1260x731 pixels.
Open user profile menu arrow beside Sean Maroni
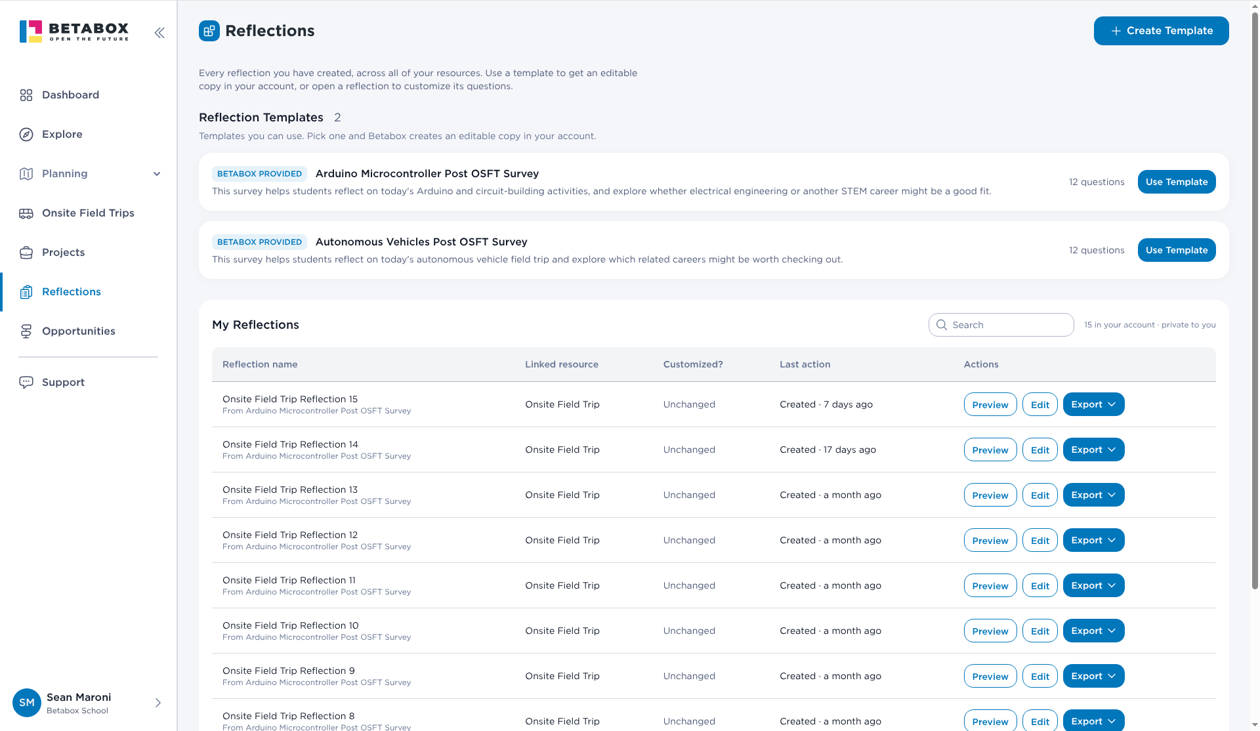tap(158, 703)
